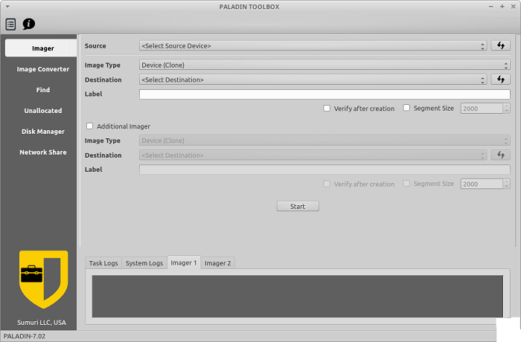The image size is (521, 342).
Task: Open Disk Manager from sidebar
Action: (43, 132)
